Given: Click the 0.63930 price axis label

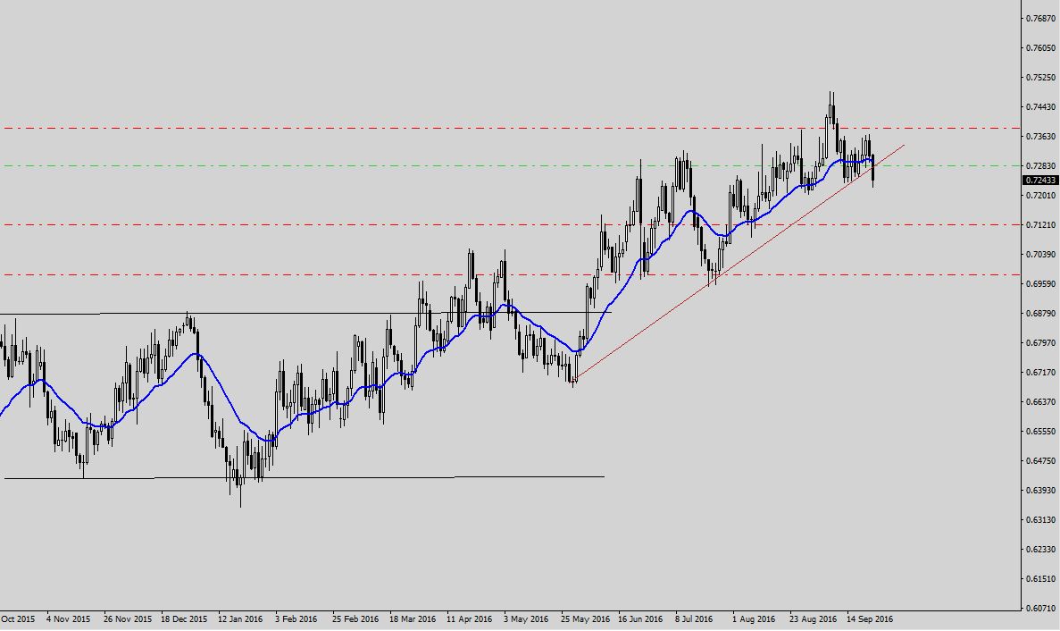Looking at the screenshot, I should [1041, 491].
